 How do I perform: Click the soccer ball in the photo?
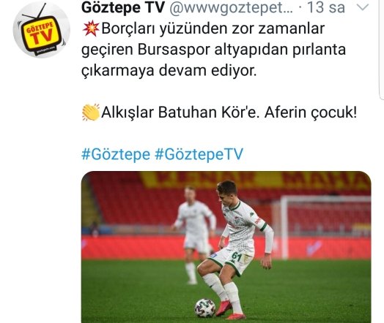coord(205,308)
